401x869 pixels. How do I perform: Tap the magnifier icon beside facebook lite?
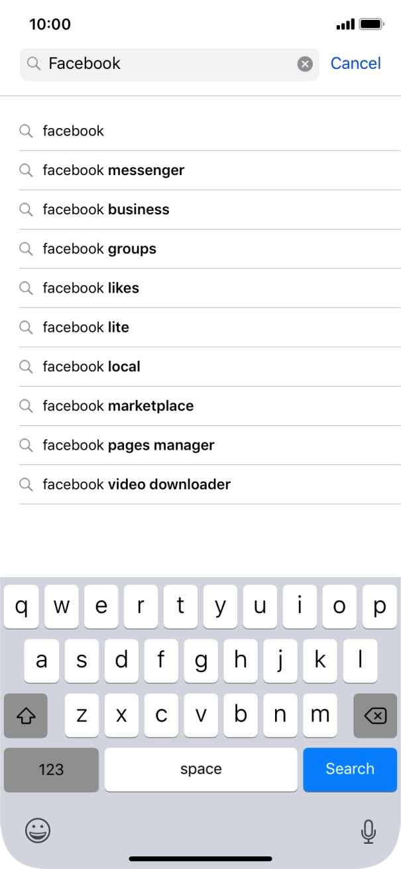click(x=27, y=327)
